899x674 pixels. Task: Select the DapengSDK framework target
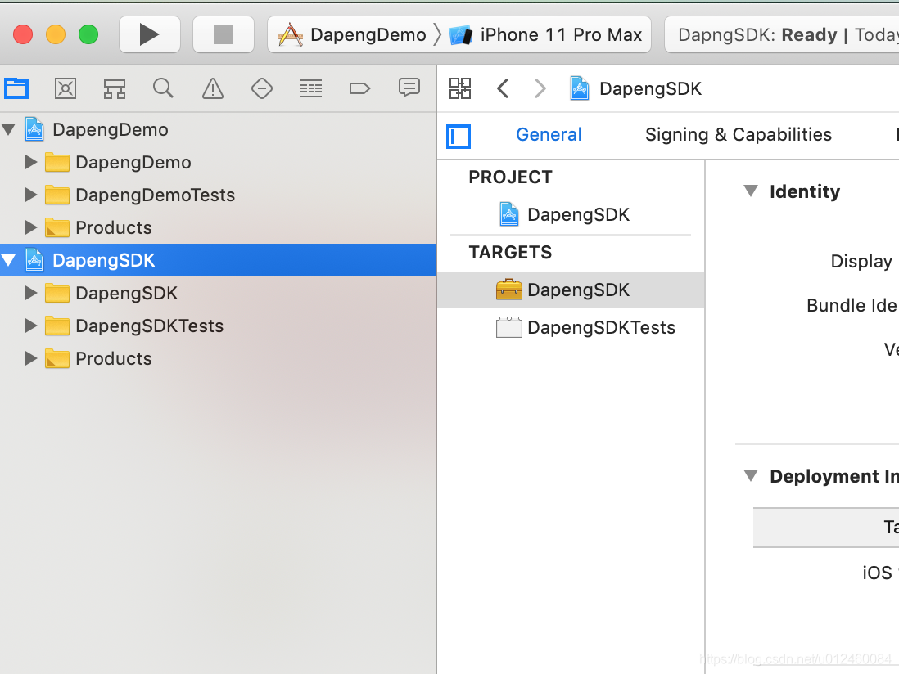571,290
